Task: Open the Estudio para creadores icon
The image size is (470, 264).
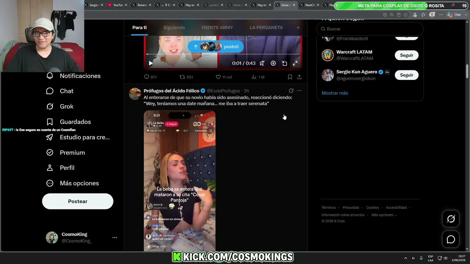Action: point(50,137)
